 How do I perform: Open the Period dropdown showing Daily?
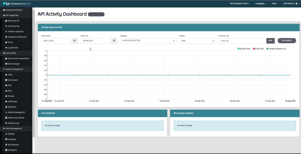coord(197,41)
